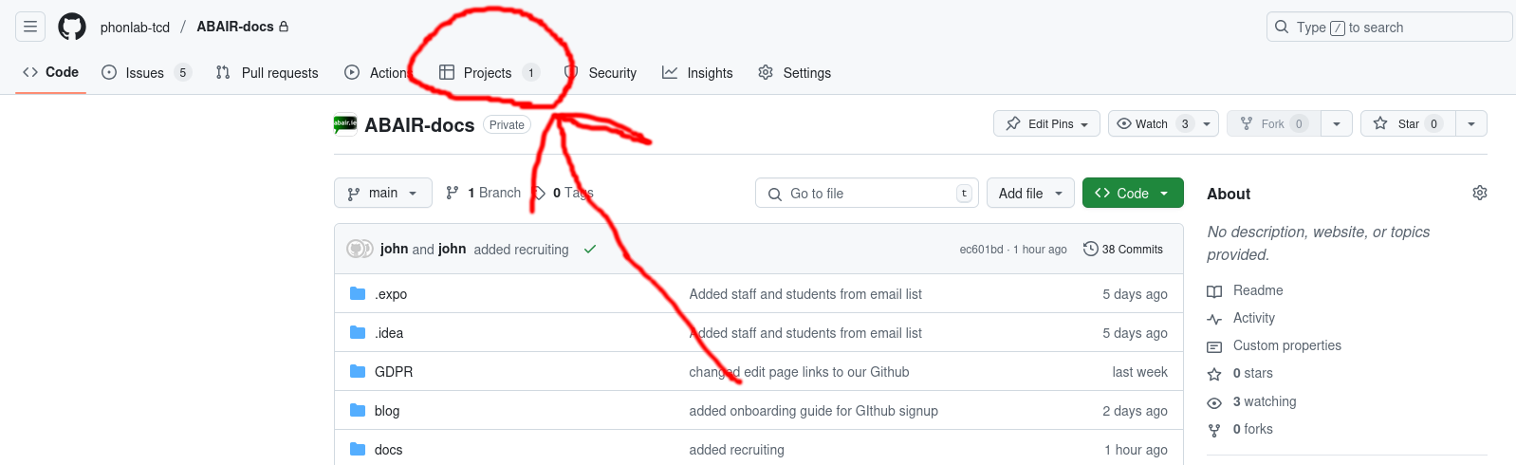Focus the Go to file field

point(867,193)
